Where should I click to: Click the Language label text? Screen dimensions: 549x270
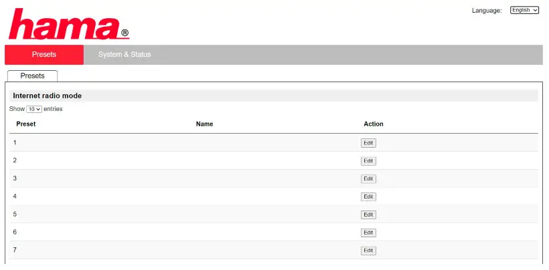487,11
